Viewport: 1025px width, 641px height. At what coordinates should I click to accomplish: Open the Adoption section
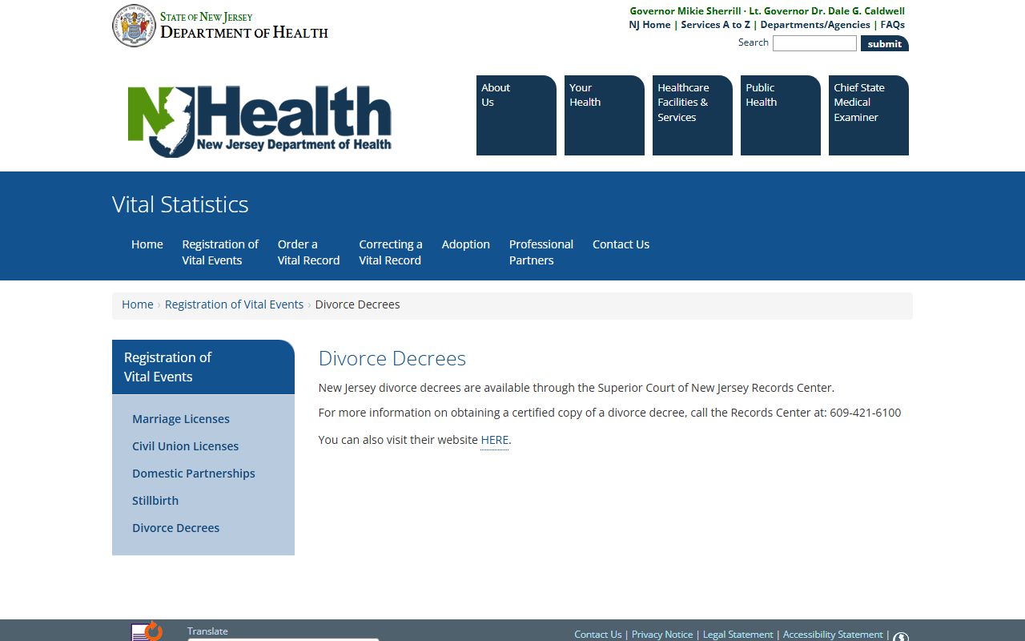(x=465, y=244)
